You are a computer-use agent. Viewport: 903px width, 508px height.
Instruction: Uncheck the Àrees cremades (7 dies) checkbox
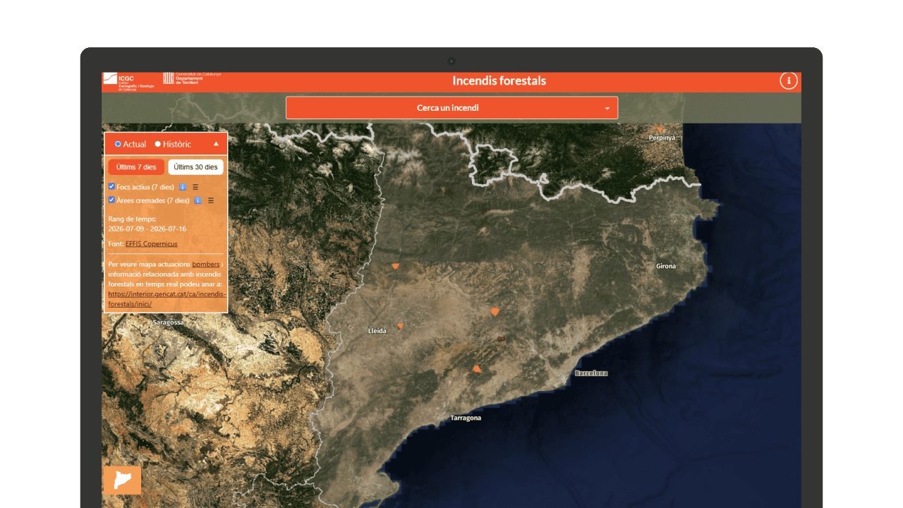click(111, 200)
